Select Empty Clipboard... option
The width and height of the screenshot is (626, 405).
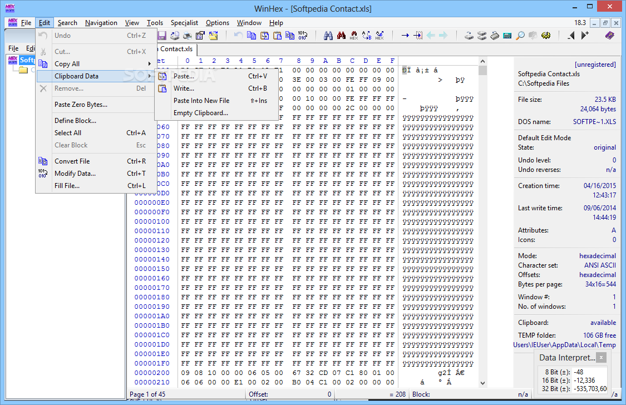pyautogui.click(x=216, y=113)
